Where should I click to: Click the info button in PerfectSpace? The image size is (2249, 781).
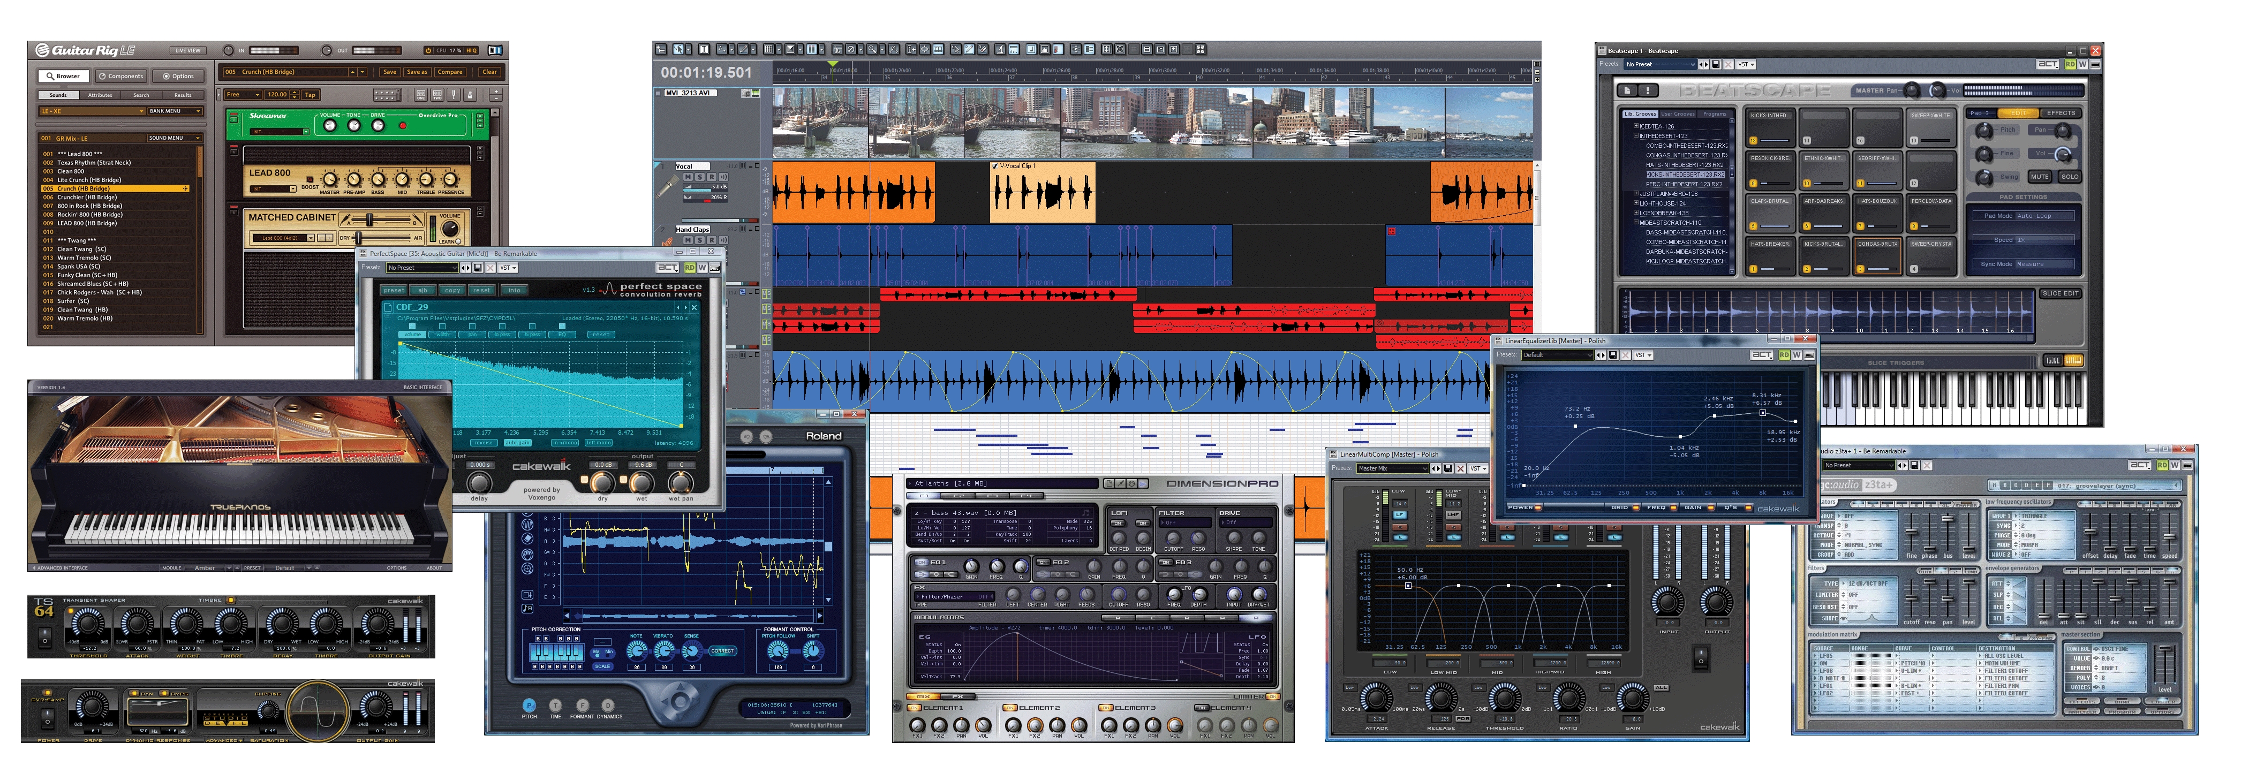point(514,291)
